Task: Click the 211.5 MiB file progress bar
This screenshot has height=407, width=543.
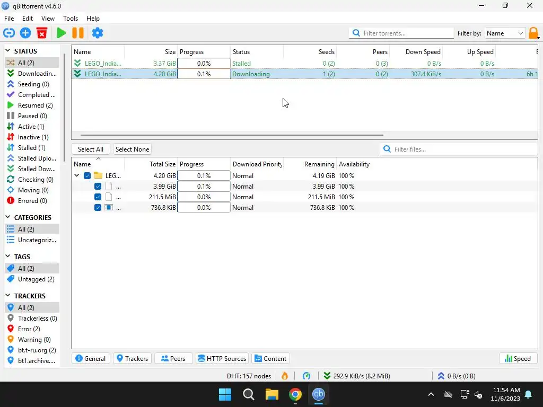Action: (204, 197)
